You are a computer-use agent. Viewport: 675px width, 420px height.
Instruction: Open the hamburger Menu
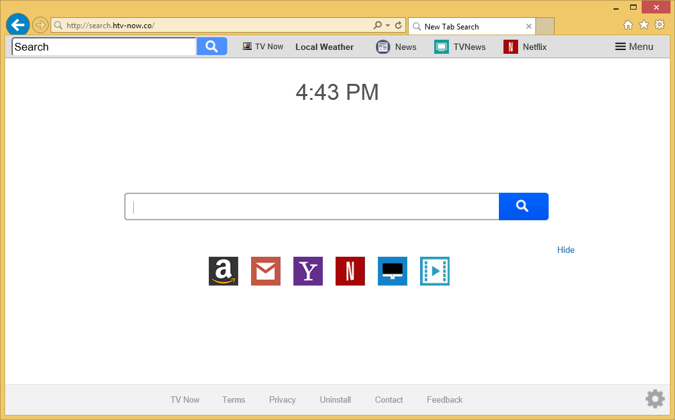pyautogui.click(x=634, y=47)
